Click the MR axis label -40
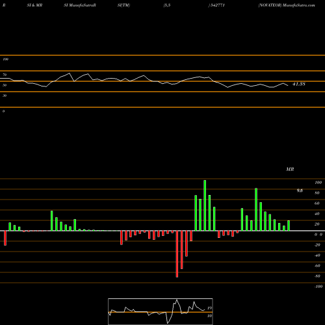Image resolution: width=325 pixels, height=325 pixels. tap(317, 255)
